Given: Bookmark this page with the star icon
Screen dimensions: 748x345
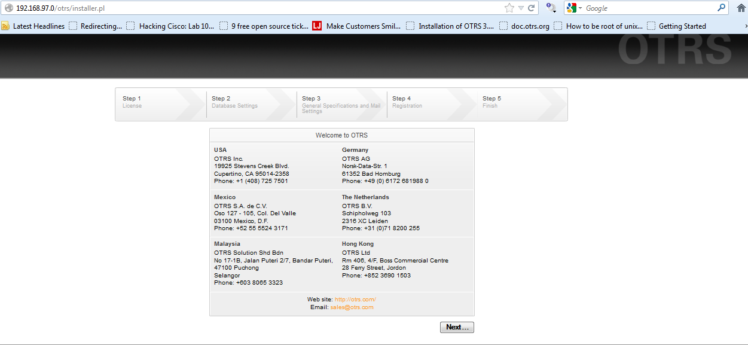Looking at the screenshot, I should (x=509, y=8).
